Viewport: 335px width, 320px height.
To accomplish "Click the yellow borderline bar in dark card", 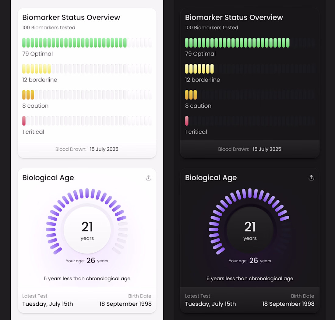I will pos(199,69).
